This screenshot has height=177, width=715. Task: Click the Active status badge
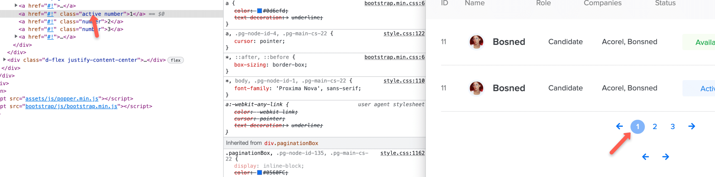pyautogui.click(x=699, y=88)
